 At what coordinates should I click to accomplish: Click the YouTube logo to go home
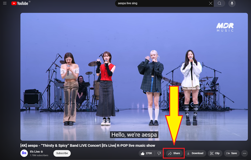point(21,3)
